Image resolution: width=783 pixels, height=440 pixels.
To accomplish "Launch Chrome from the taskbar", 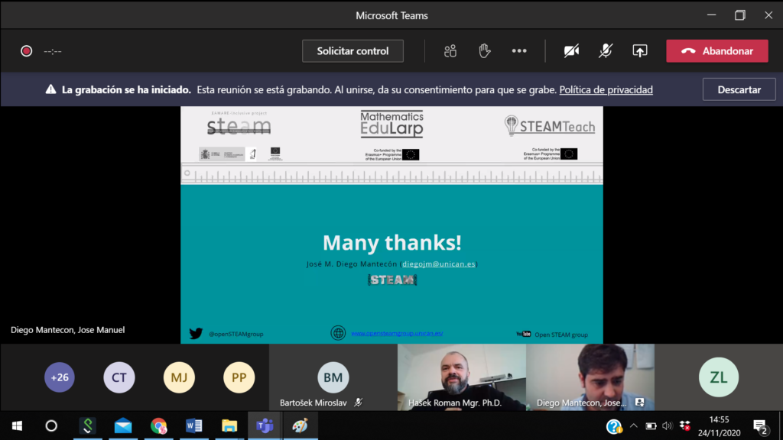I will [x=158, y=425].
